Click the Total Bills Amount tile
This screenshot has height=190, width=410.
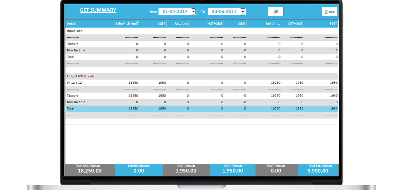[90, 170]
